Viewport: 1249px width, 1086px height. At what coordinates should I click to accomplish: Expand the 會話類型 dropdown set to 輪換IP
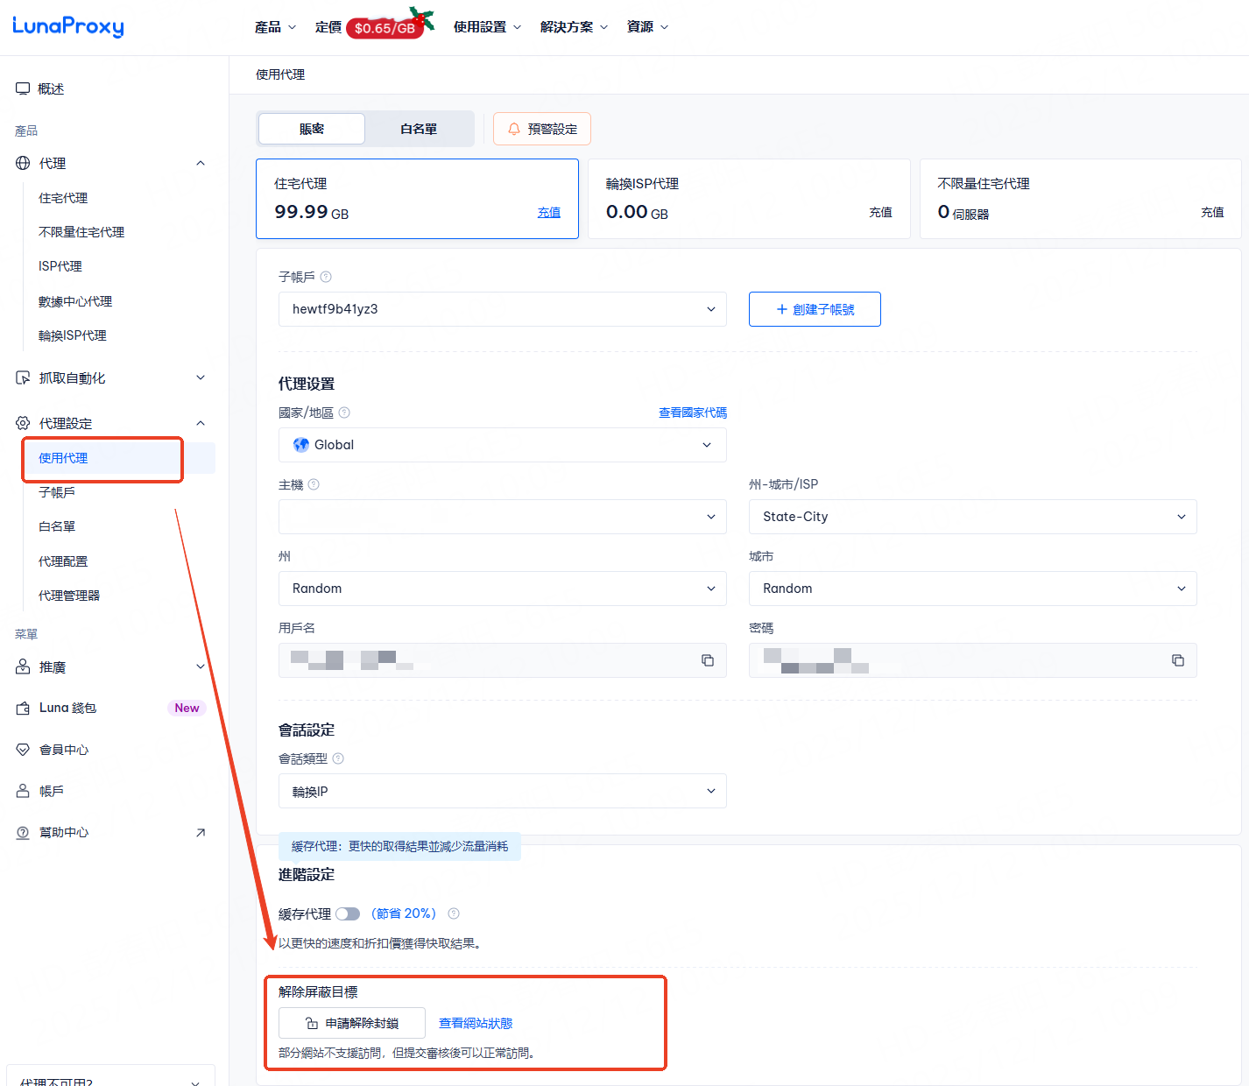(x=502, y=792)
